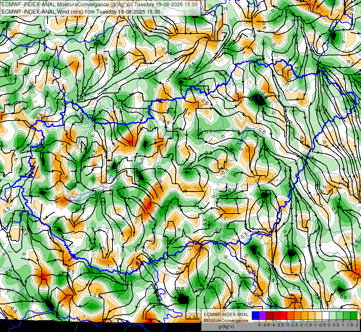This screenshot has width=361, height=332.
Task: Click the -5 tick label on the legend
Action: point(259,325)
